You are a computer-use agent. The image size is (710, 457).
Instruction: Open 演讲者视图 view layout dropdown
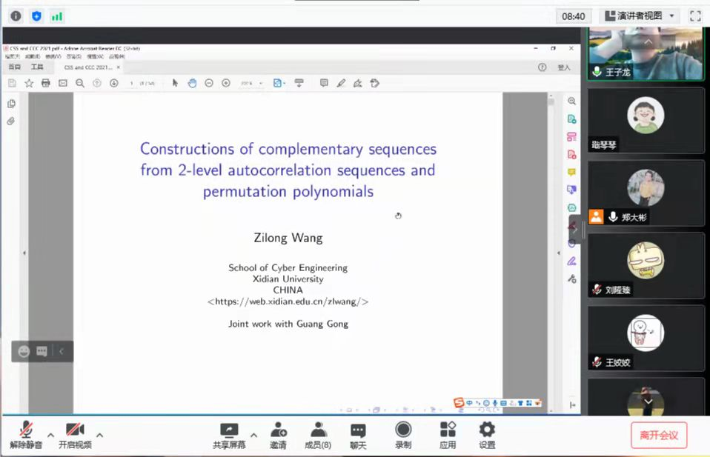[639, 16]
